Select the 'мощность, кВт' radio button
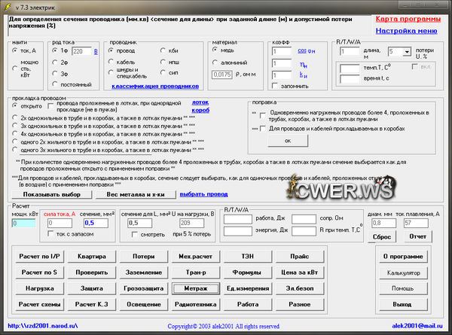 15,67
